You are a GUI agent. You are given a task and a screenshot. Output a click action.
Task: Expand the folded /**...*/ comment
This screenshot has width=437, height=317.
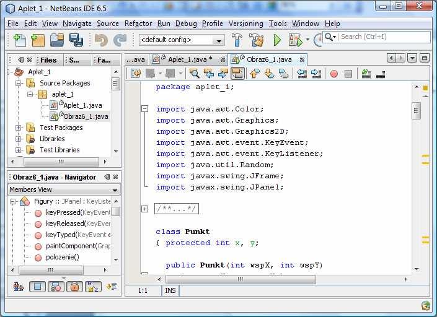pyautogui.click(x=145, y=209)
